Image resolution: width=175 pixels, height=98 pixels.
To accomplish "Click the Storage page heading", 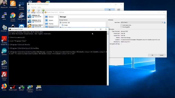I will click(x=63, y=17).
